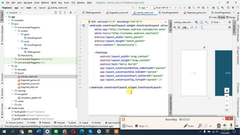Expand the drawable folder
This screenshot has width=240, height=135.
(x=12, y=69)
